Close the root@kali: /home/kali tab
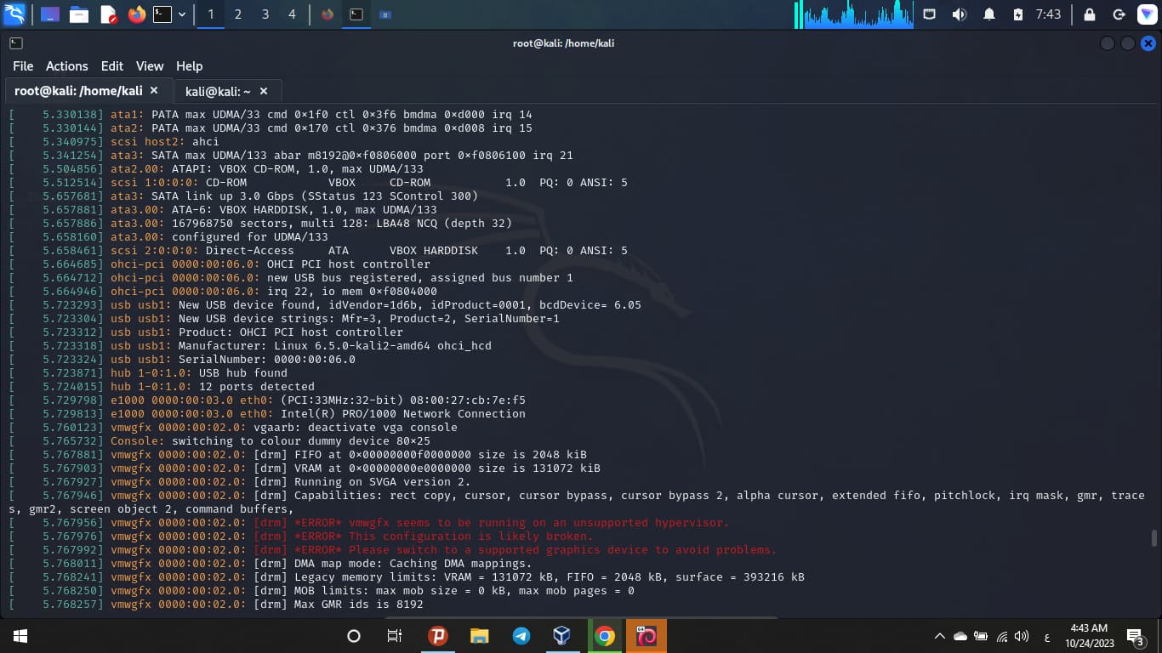Image resolution: width=1162 pixels, height=653 pixels. click(x=154, y=90)
